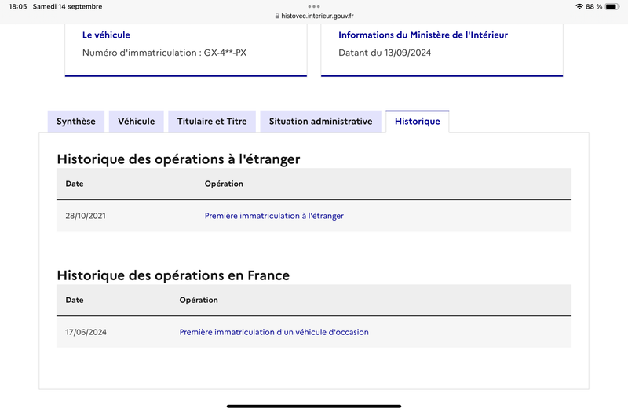The image size is (628, 412).
Task: Tap the padlock icon in the address bar
Action: click(277, 16)
